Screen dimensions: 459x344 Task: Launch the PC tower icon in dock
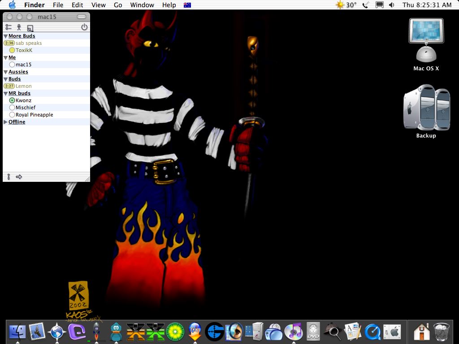tap(254, 332)
